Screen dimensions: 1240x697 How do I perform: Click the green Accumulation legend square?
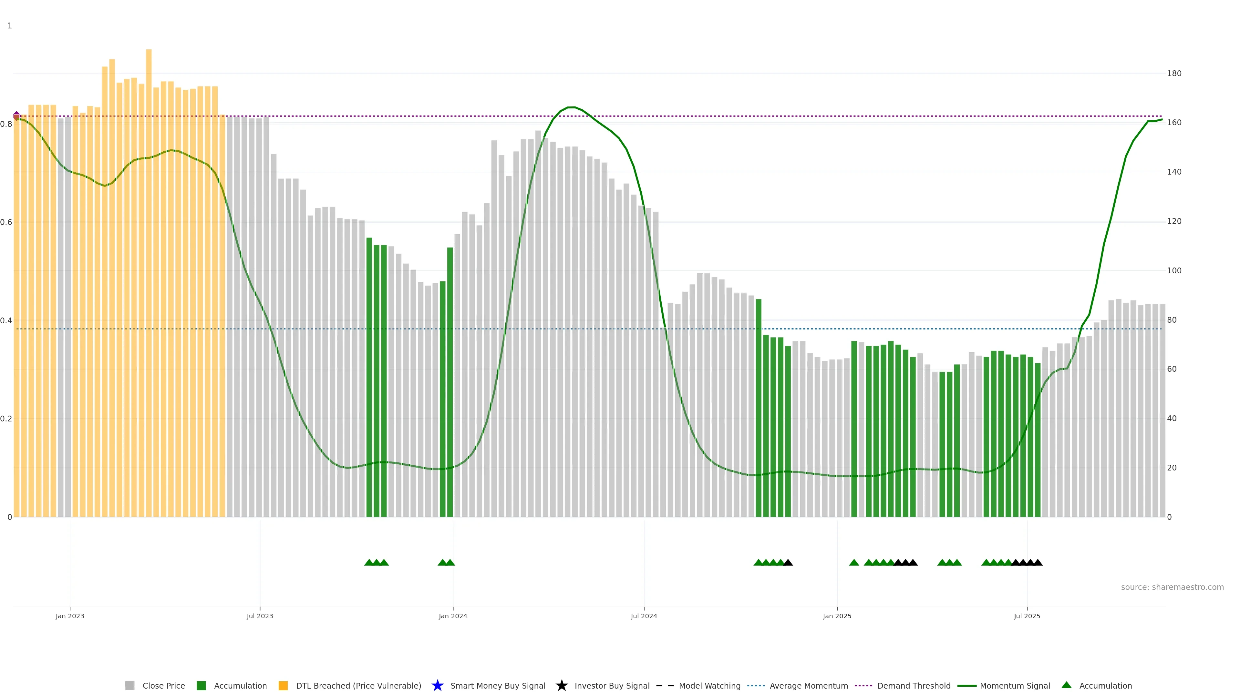201,685
